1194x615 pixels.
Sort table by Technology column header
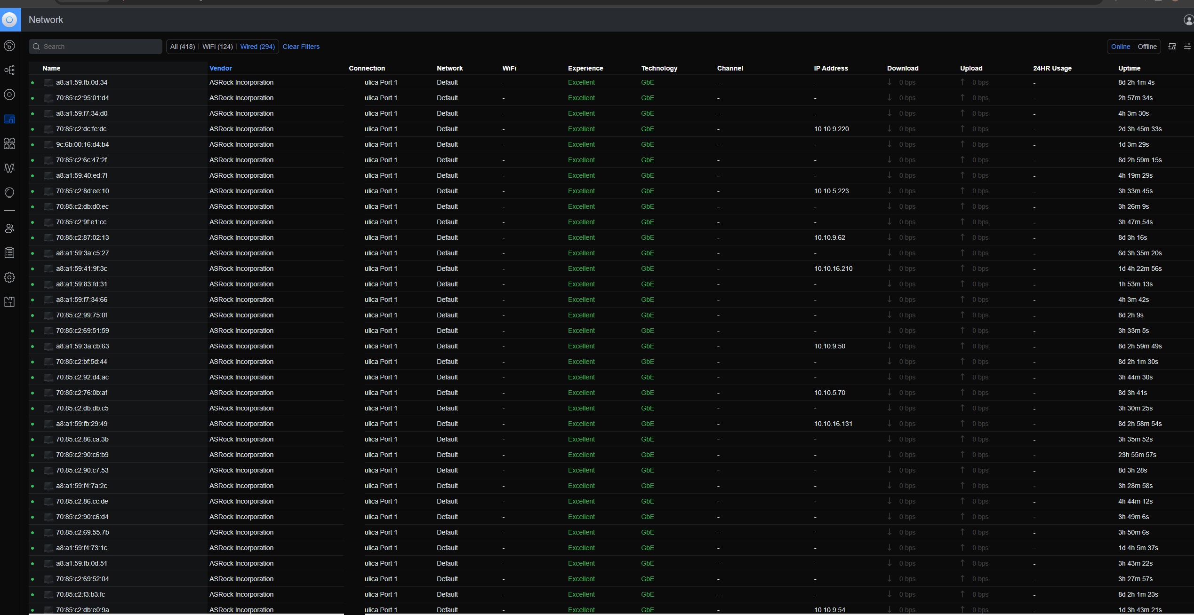click(659, 68)
